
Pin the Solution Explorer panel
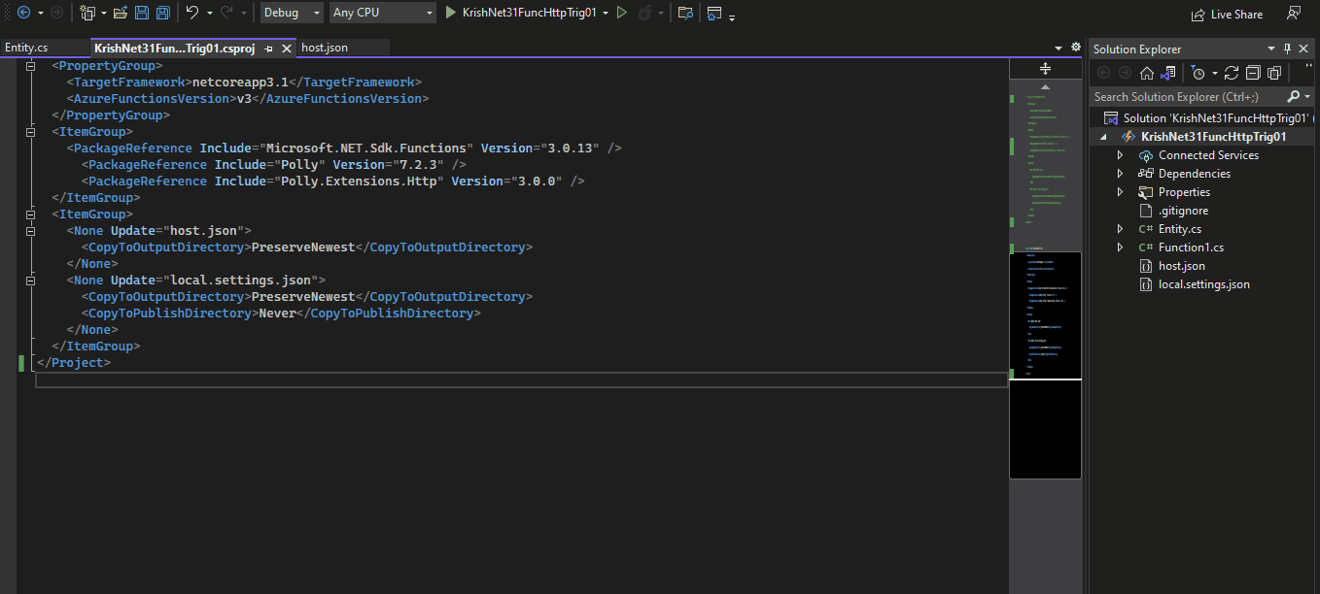click(x=1288, y=49)
